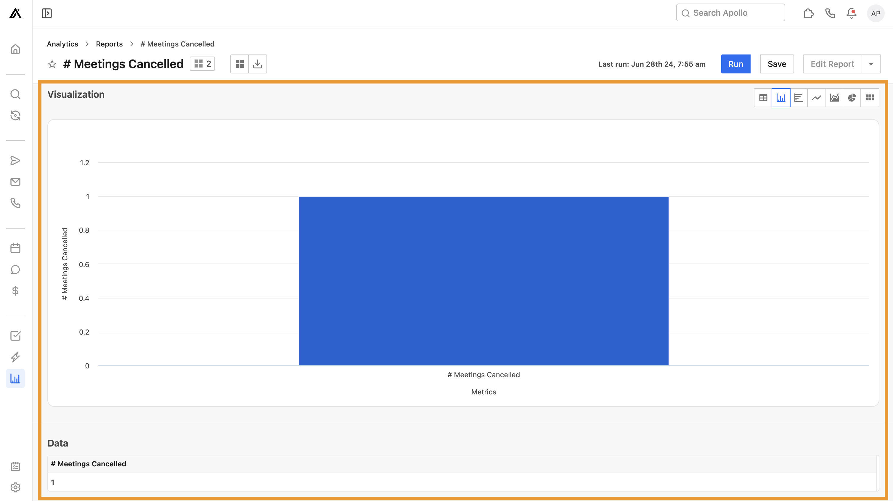The image size is (893, 501).
Task: Open the Edit Report dropdown arrow
Action: [871, 64]
